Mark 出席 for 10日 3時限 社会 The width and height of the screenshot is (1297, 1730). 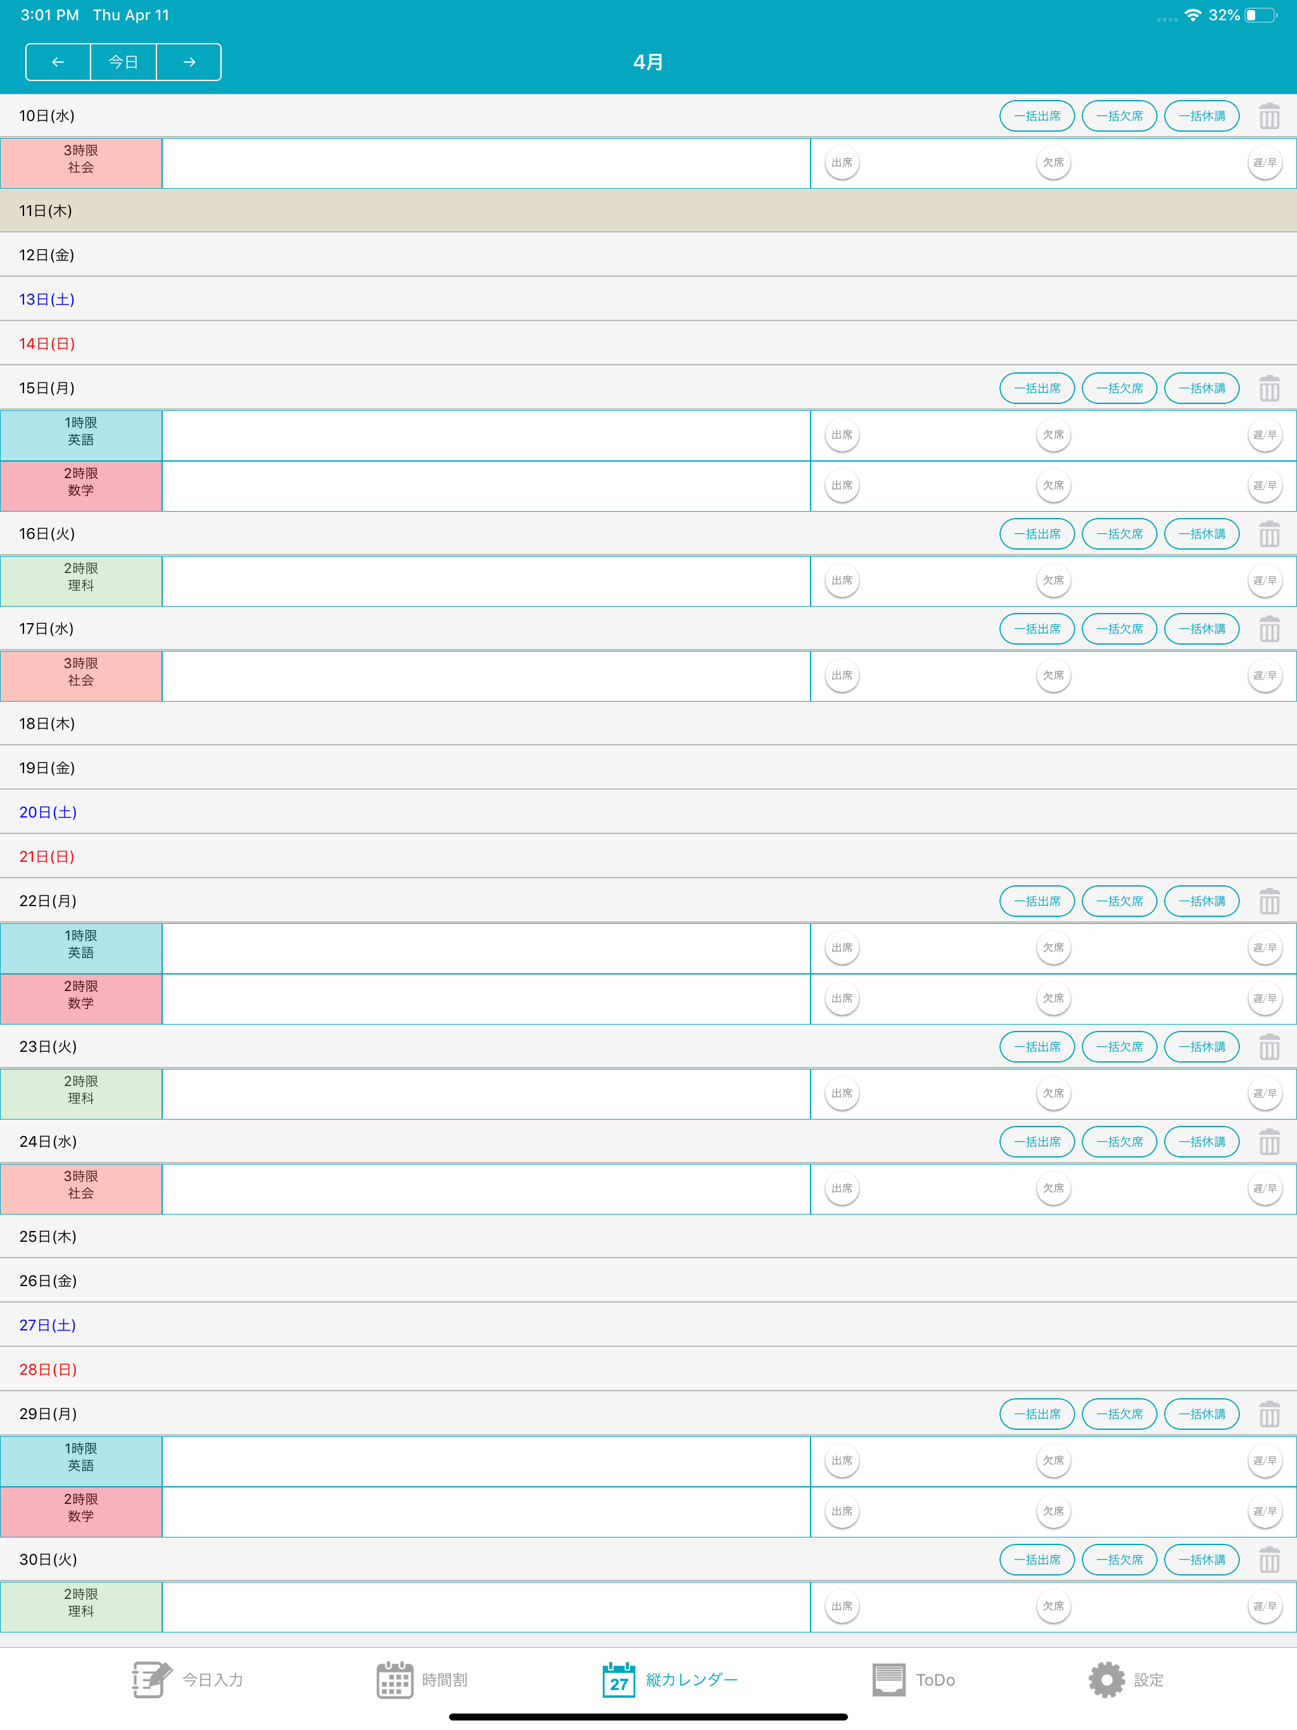842,163
